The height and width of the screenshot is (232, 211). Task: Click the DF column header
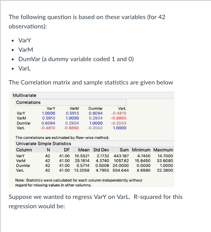(67, 150)
